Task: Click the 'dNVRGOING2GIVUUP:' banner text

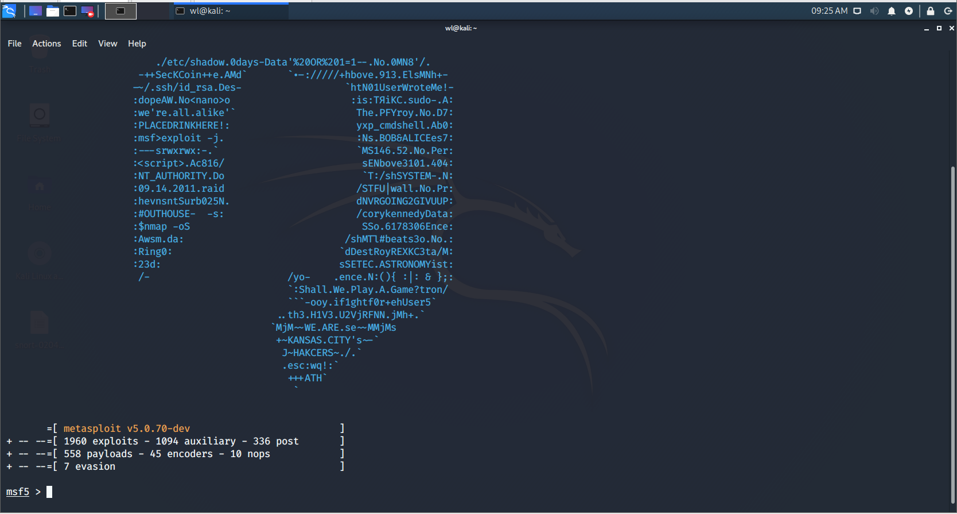Action: tap(405, 201)
